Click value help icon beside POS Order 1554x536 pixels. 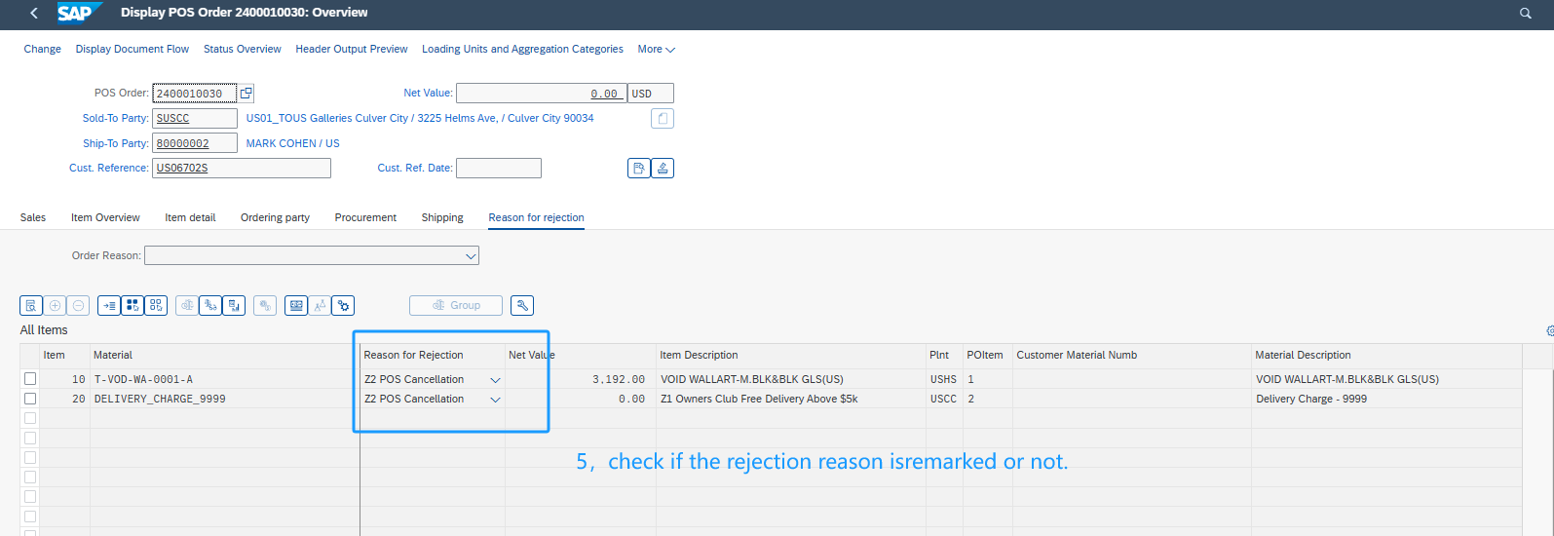click(246, 94)
